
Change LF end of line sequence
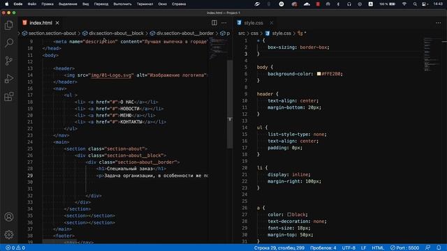pyautogui.click(x=363, y=248)
